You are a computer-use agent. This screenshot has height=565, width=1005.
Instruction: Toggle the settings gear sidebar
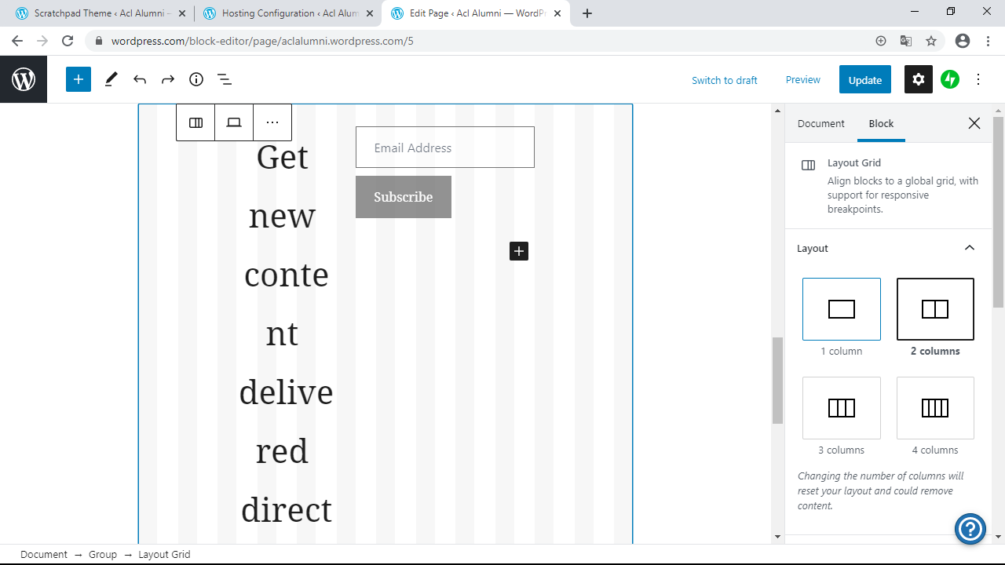[x=919, y=79]
